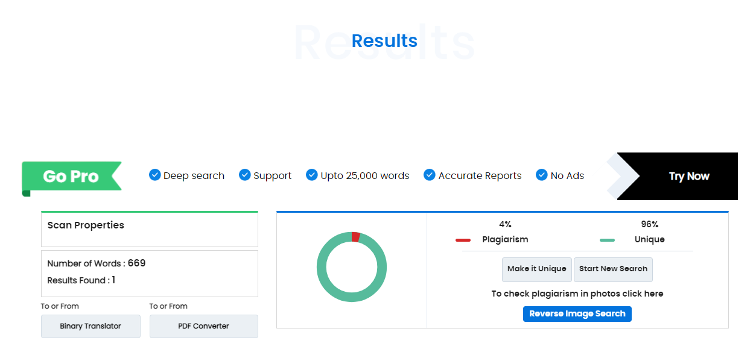
Task: Click the checkmark icon beside Deep search
Action: pos(155,175)
